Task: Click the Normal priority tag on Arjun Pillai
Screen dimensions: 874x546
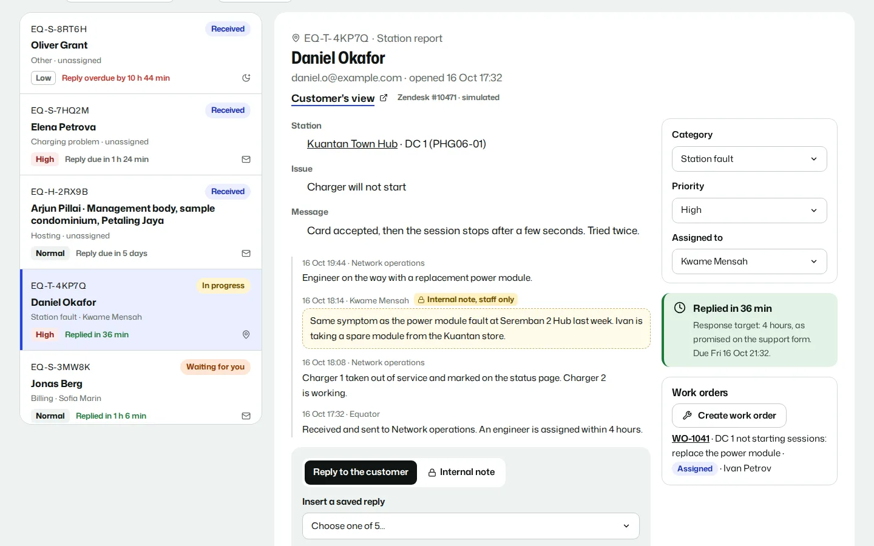Action: click(x=50, y=253)
